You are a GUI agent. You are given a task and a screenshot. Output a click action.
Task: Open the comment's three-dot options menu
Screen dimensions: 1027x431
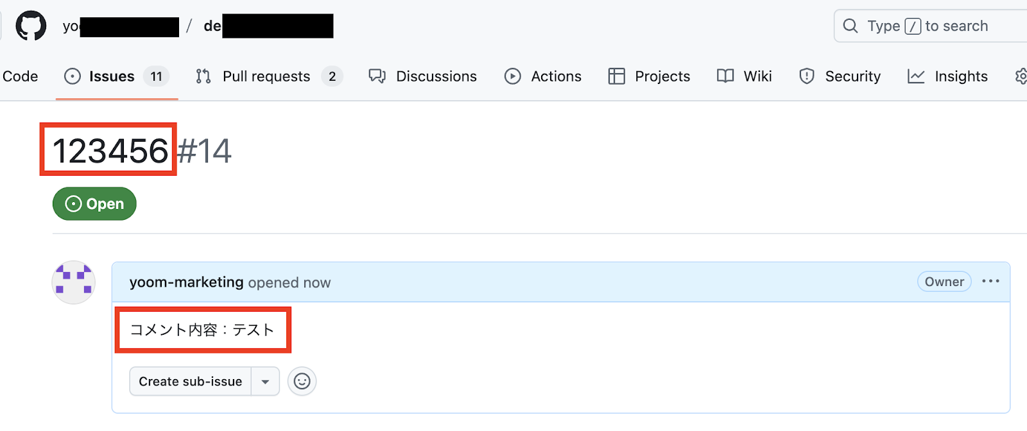point(990,282)
